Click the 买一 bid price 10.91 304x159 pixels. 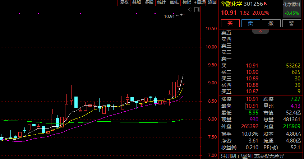[252, 66]
